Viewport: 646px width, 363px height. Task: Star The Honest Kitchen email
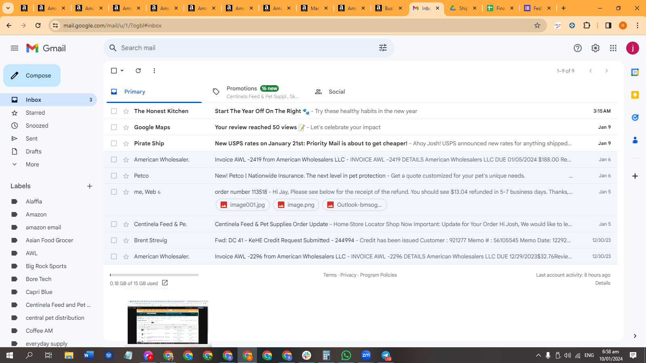(x=126, y=111)
